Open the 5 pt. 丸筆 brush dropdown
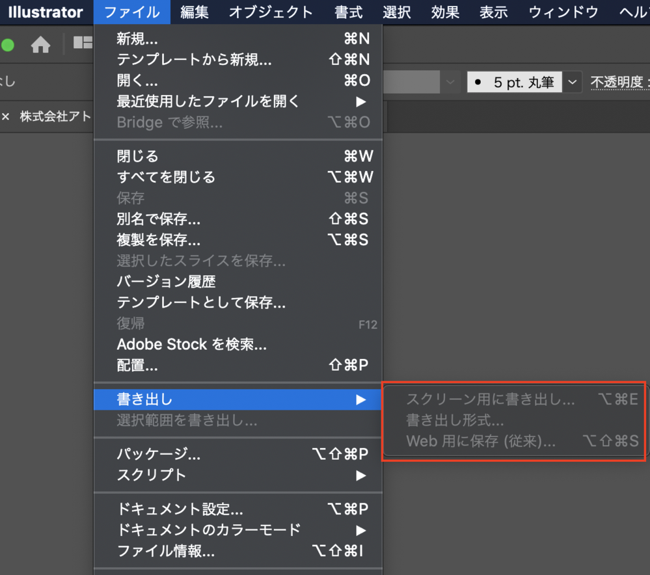650x575 pixels. (x=572, y=82)
